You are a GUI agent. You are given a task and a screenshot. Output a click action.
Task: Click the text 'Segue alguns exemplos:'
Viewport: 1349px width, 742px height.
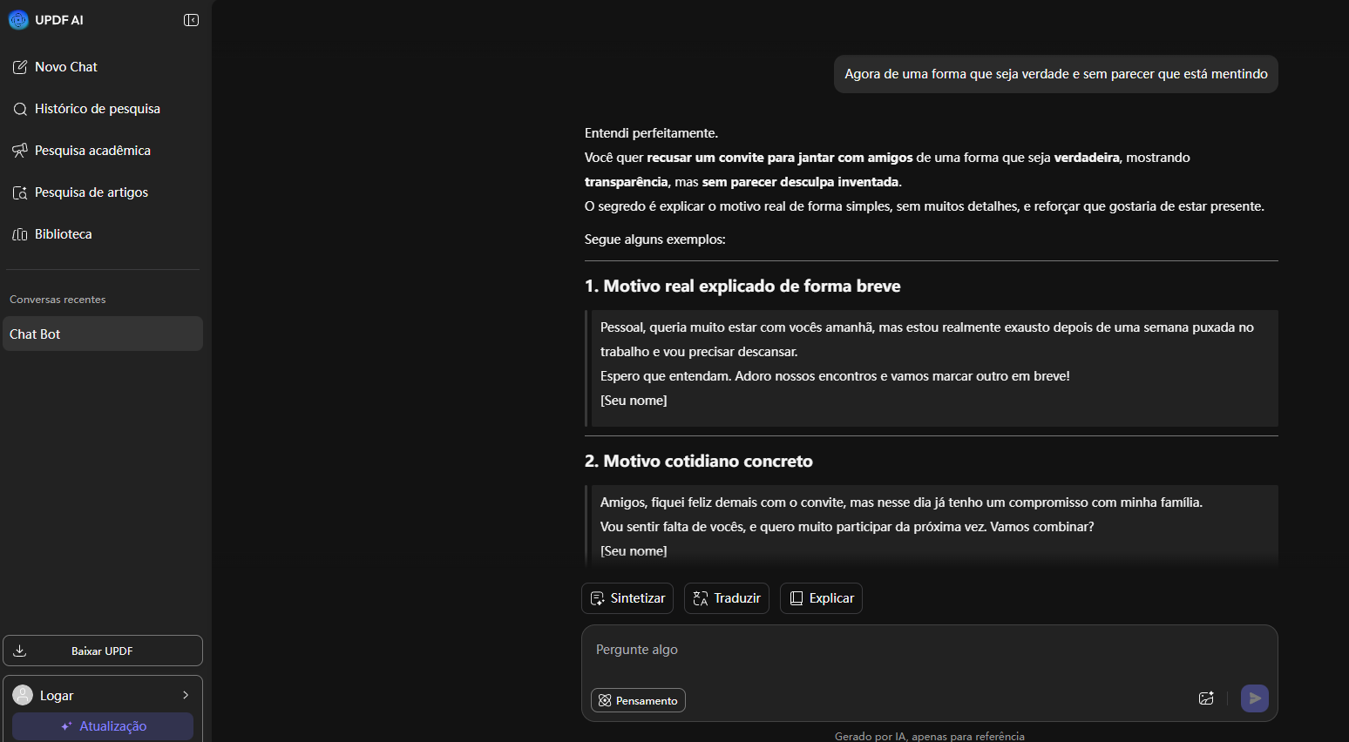point(655,239)
